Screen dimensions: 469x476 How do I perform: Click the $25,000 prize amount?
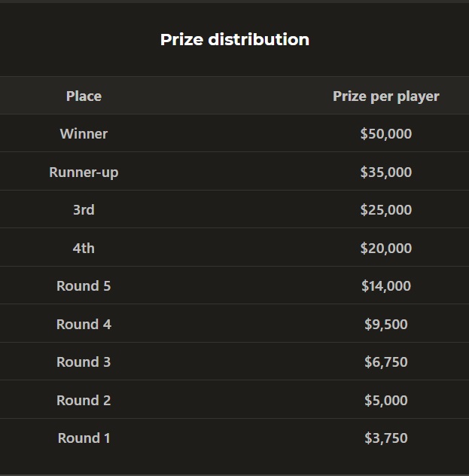pos(386,210)
